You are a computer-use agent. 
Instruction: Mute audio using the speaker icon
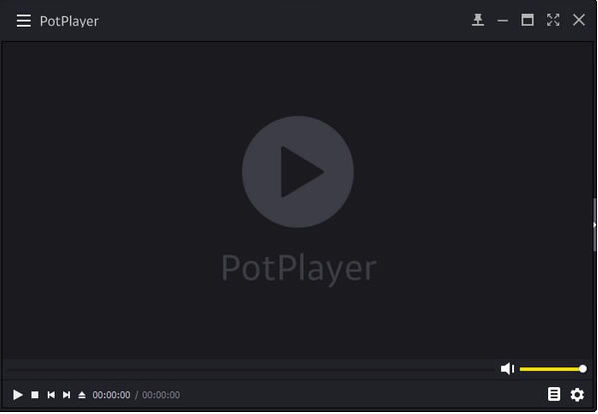point(507,369)
